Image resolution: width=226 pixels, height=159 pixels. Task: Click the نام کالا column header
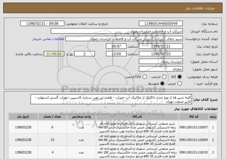tap(137, 116)
